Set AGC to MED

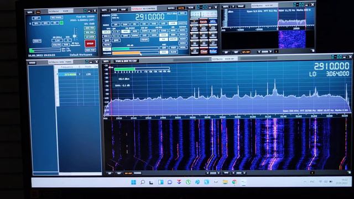[x=164, y=52]
